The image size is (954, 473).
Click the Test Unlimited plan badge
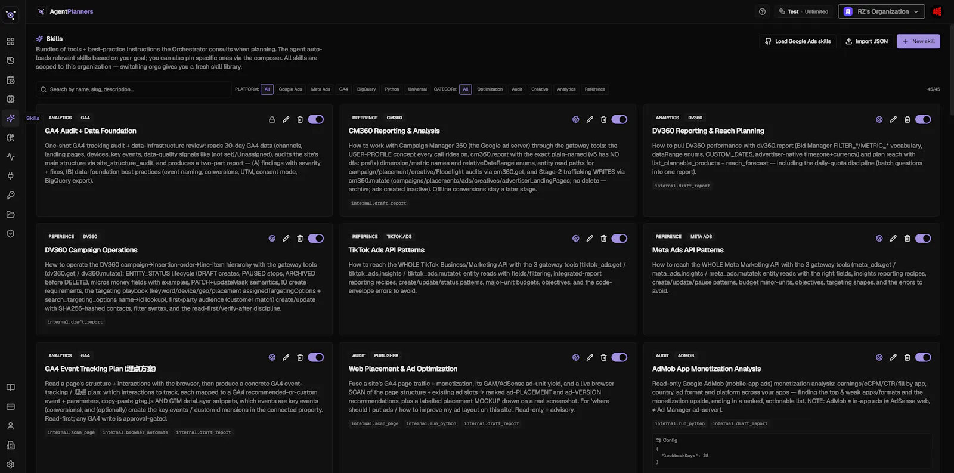(803, 11)
